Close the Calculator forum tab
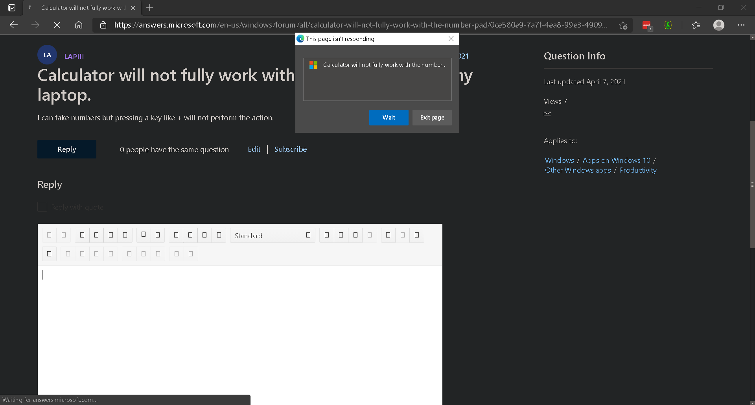The height and width of the screenshot is (405, 755). point(133,8)
